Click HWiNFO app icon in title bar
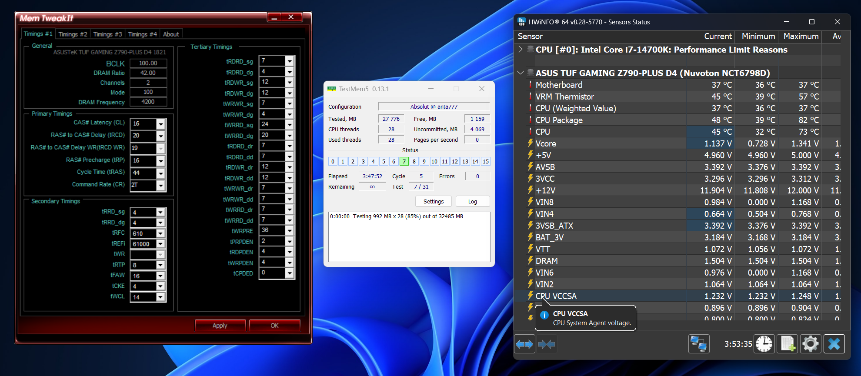Viewport: 861px width, 376px height. pyautogui.click(x=521, y=22)
